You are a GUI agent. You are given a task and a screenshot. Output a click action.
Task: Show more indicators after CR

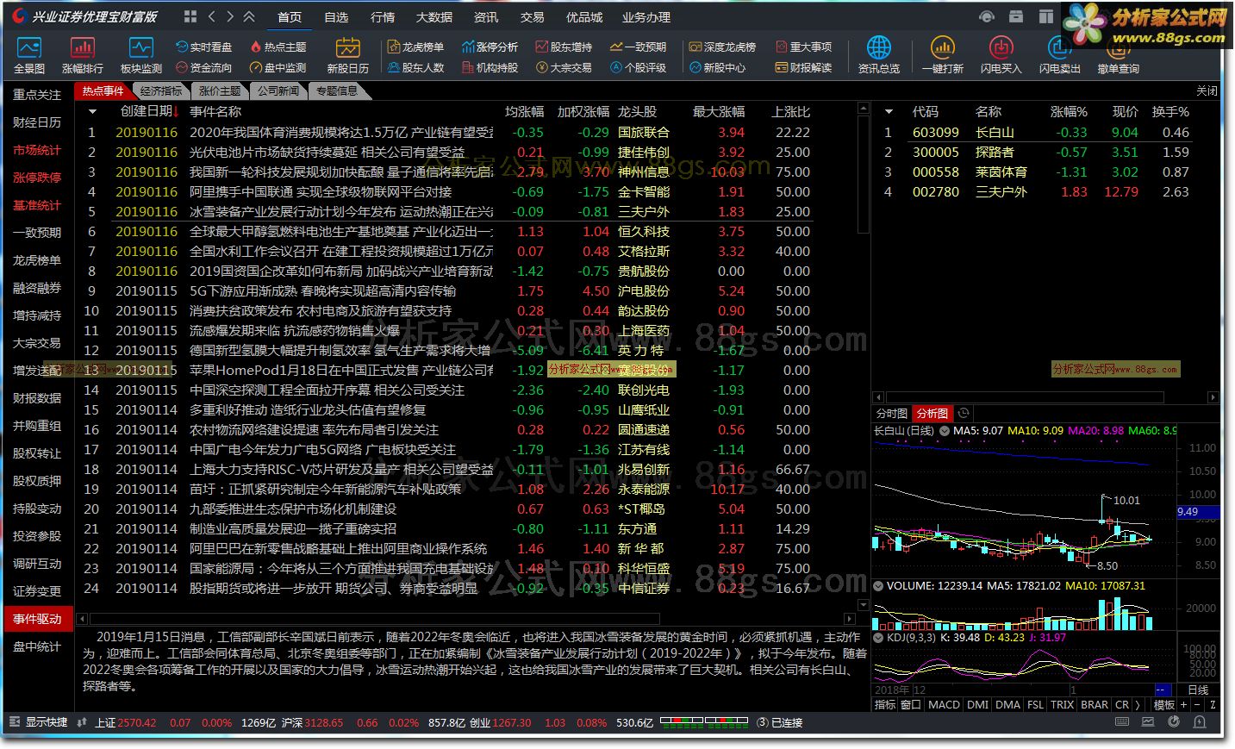(x=1138, y=704)
